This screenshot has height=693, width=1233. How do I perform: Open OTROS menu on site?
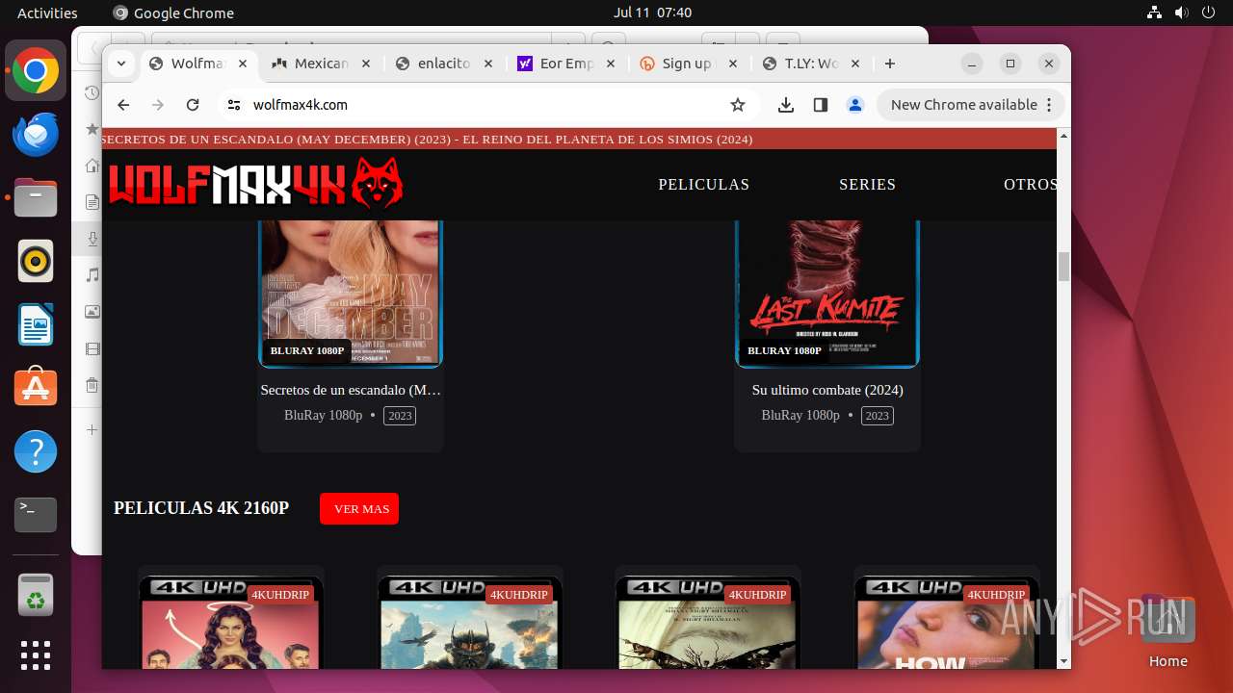pyautogui.click(x=1030, y=184)
